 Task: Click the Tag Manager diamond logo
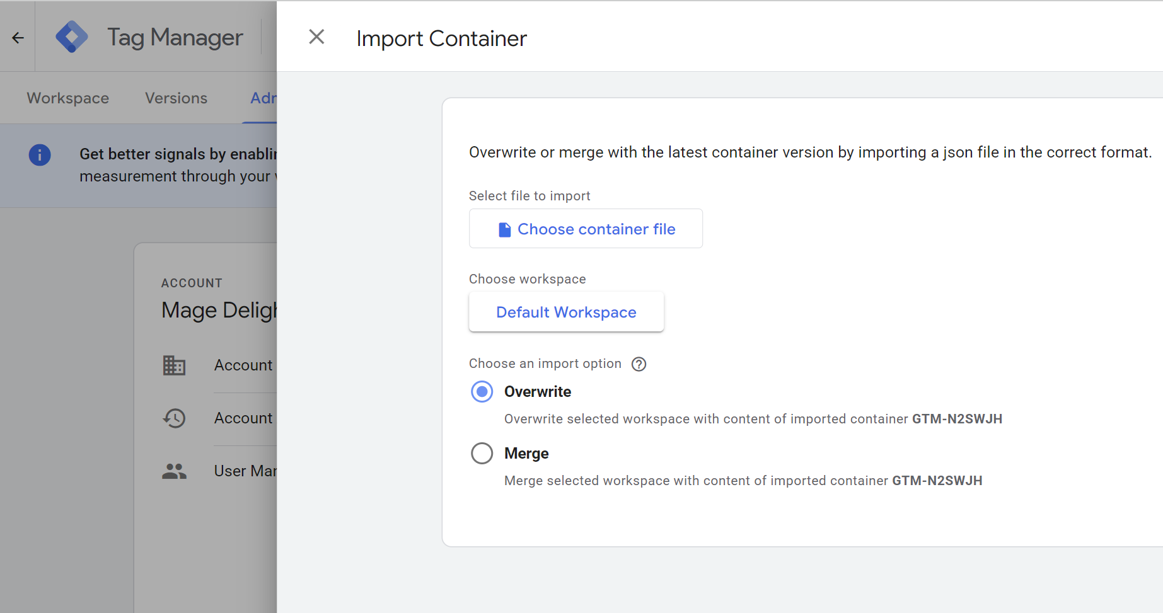[72, 37]
